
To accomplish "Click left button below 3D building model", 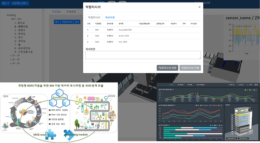I will (x=232, y=139).
